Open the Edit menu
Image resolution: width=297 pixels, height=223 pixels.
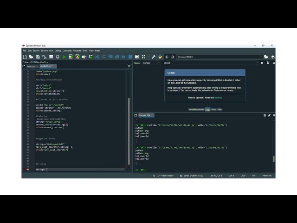pyautogui.click(x=30, y=51)
